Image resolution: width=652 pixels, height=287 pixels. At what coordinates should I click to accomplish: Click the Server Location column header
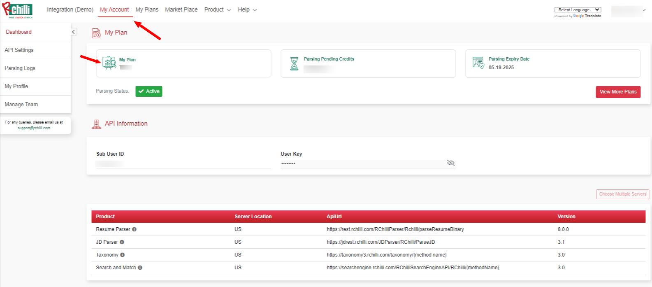pos(253,217)
